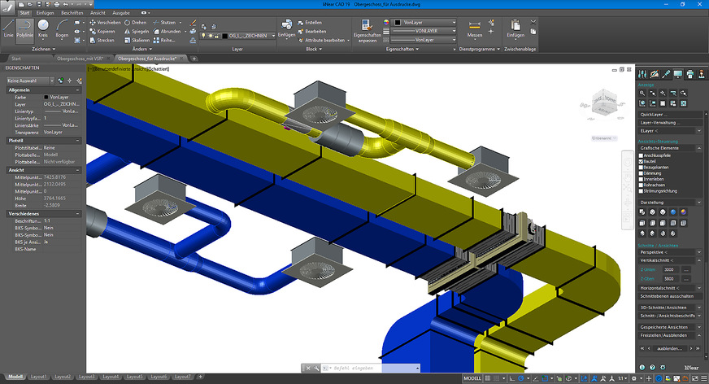
Task: Click the Z-Unten value field
Action: pos(670,269)
